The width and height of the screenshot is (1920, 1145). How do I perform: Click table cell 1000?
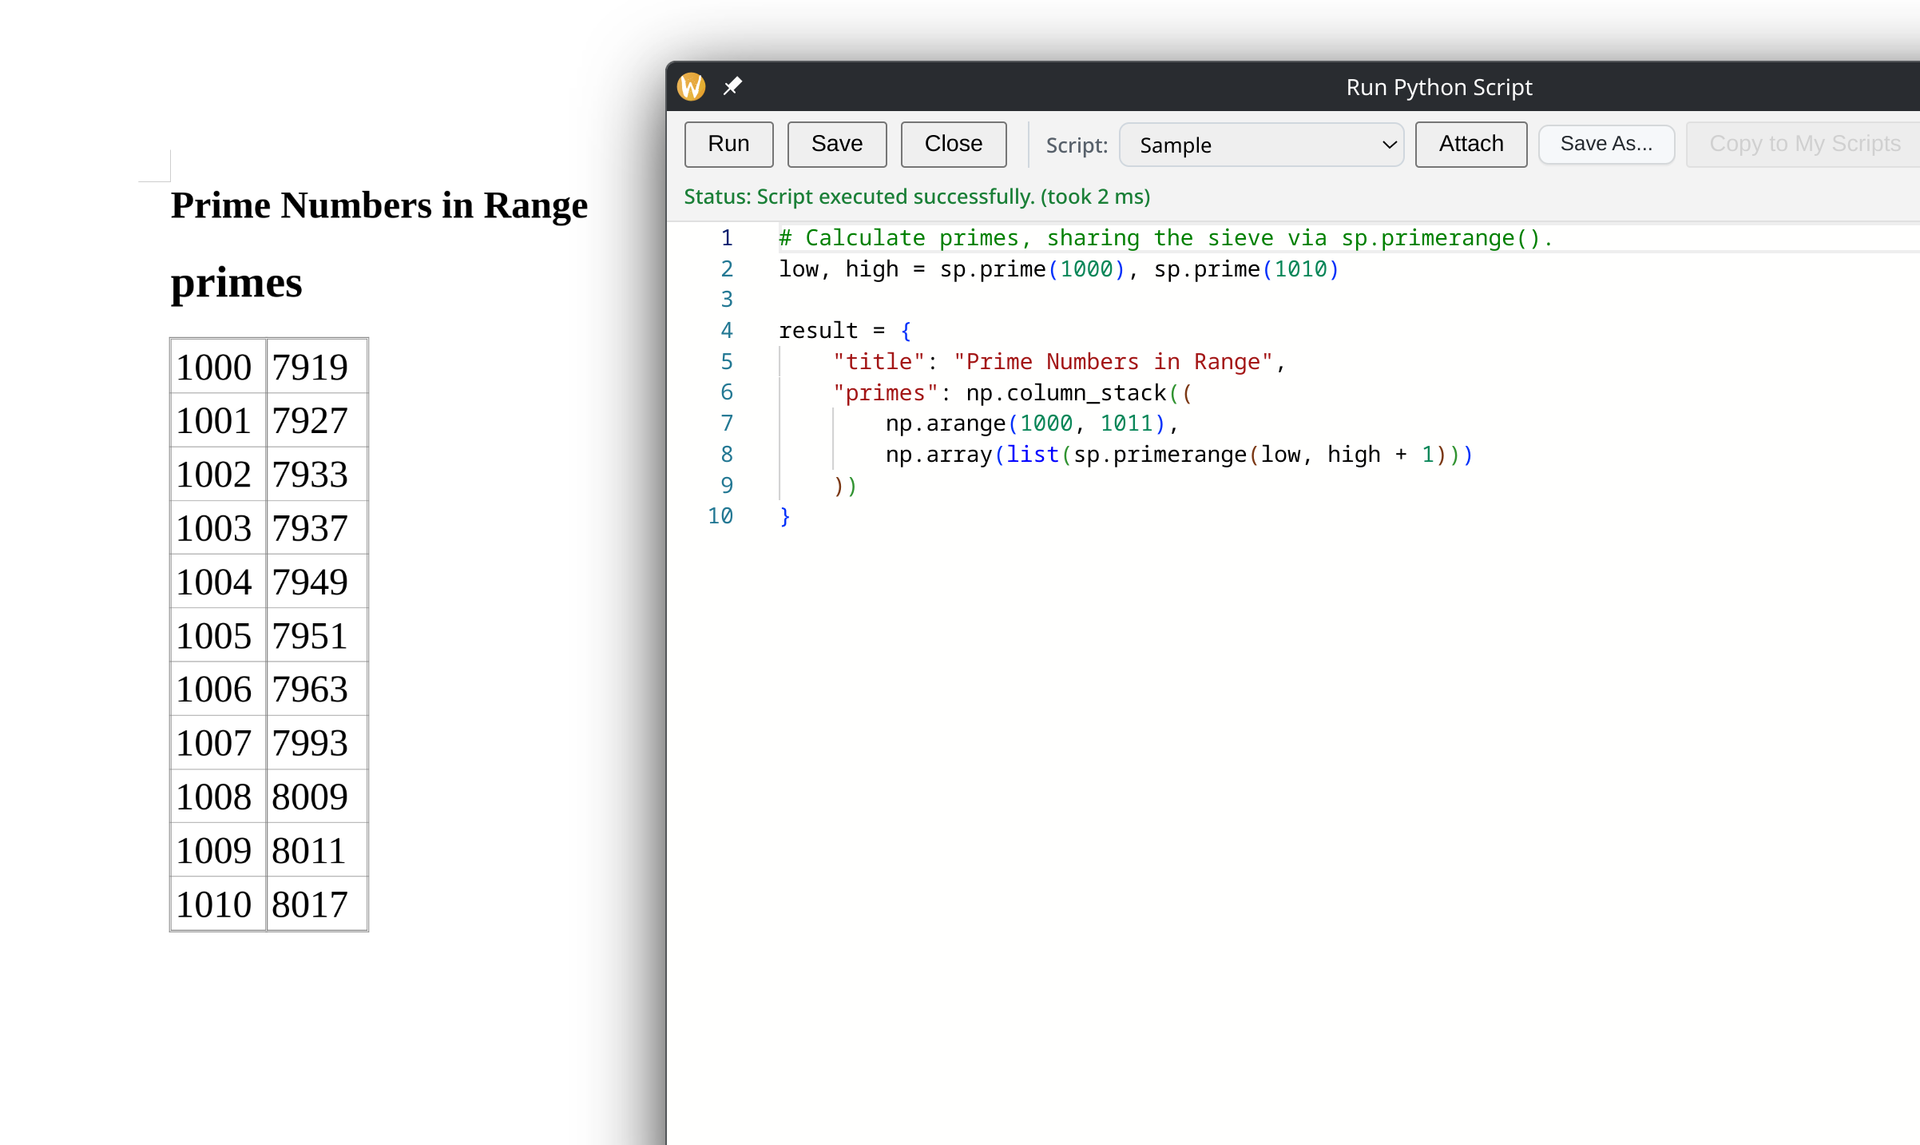coord(217,368)
